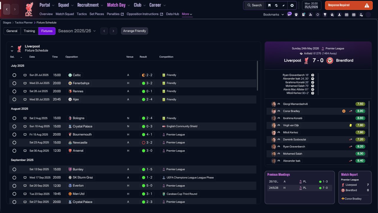Open match screen icon for Arsenal fixture

(25, 151)
